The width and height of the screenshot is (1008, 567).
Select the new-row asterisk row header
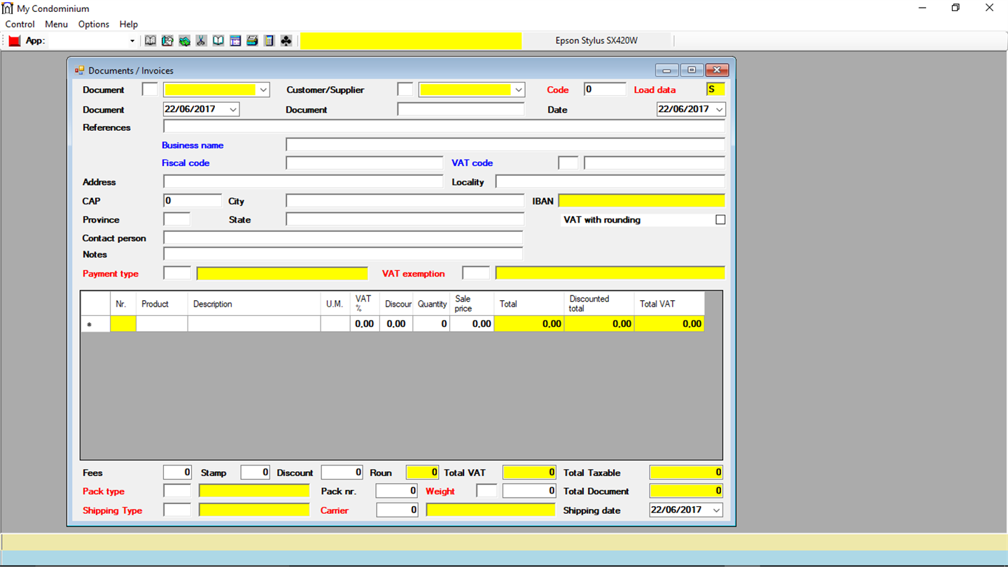click(95, 323)
